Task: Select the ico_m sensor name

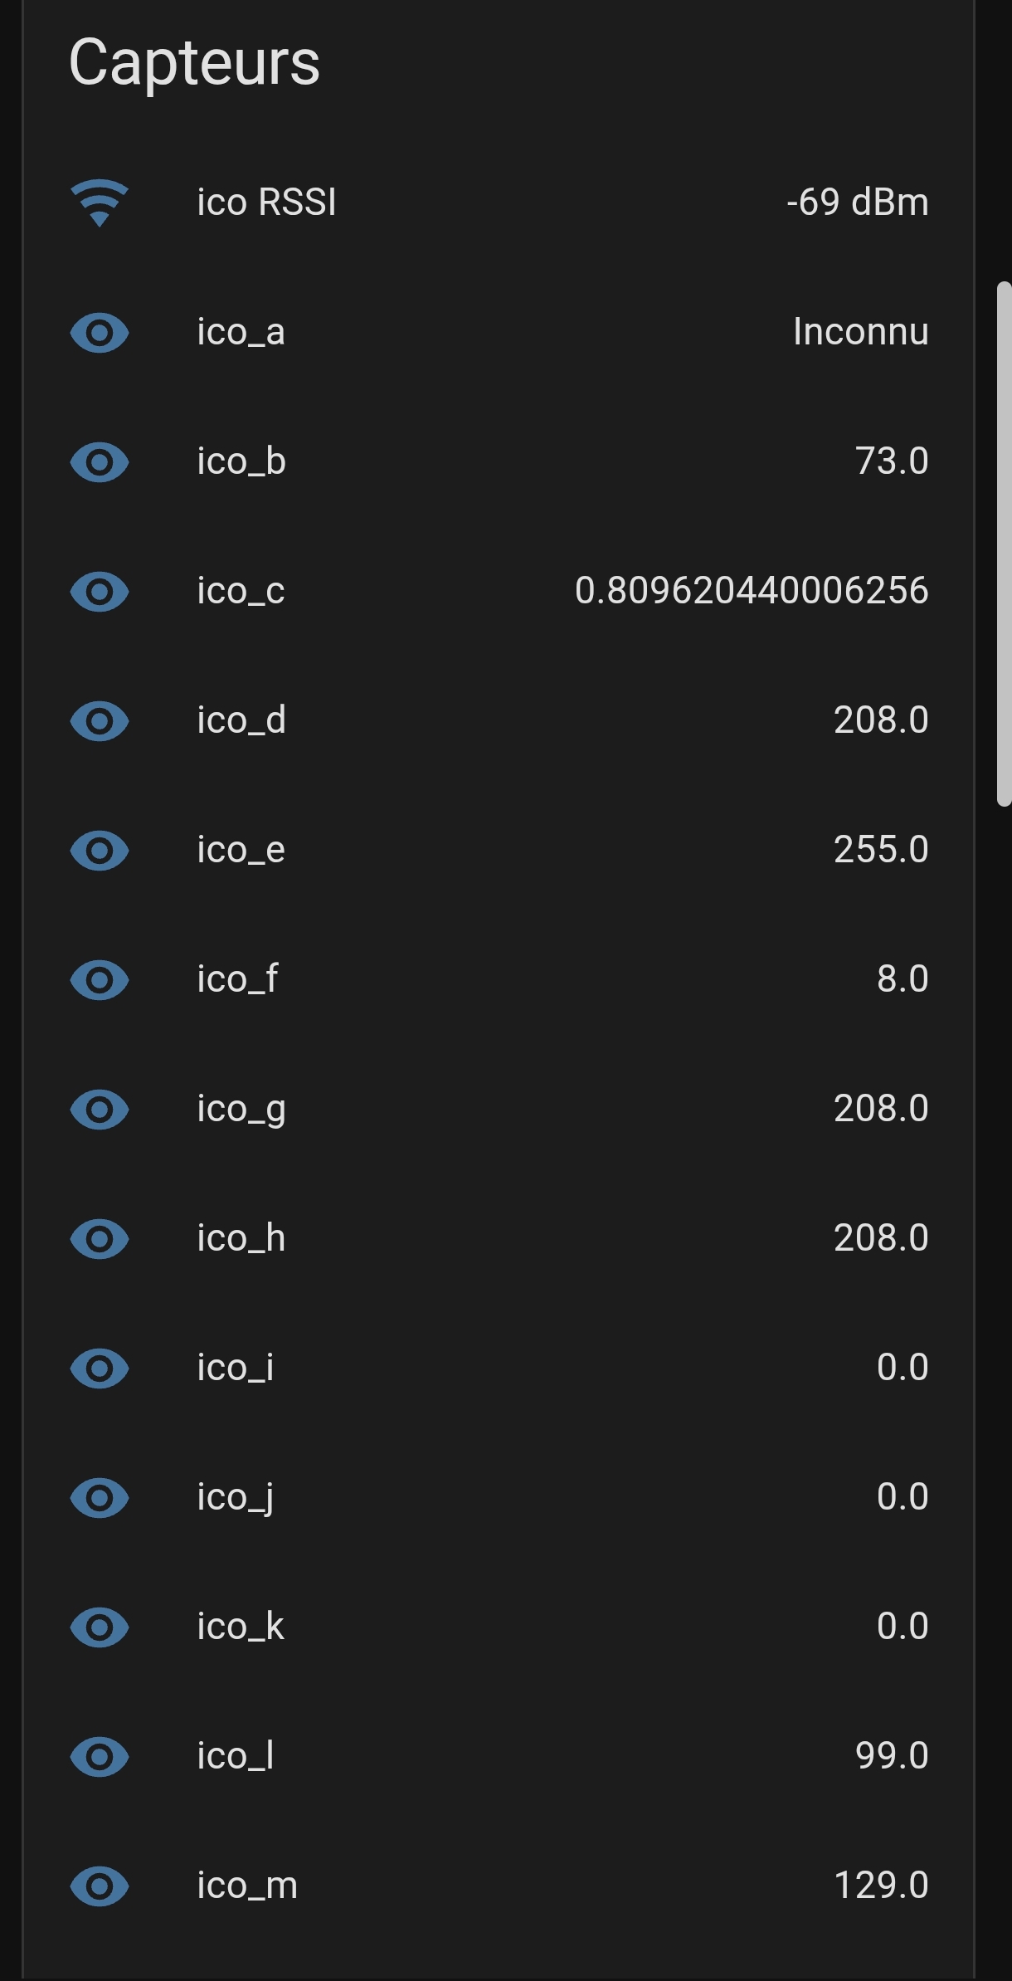Action: tap(247, 1886)
